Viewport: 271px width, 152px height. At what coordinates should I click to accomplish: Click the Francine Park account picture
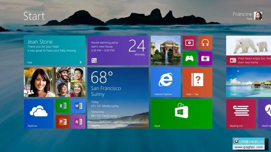(258, 16)
